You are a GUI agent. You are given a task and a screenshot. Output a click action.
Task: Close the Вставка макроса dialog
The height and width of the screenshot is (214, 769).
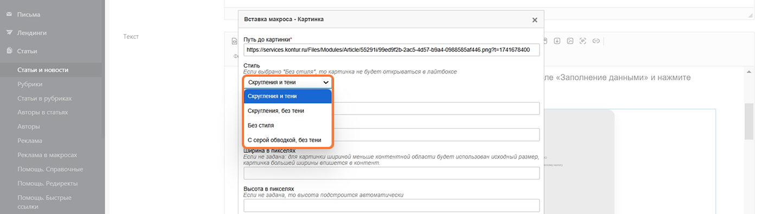pyautogui.click(x=535, y=19)
